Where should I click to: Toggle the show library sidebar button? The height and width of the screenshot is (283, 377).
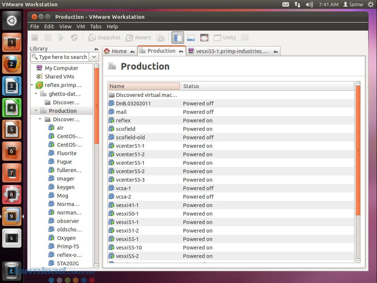click(x=177, y=38)
